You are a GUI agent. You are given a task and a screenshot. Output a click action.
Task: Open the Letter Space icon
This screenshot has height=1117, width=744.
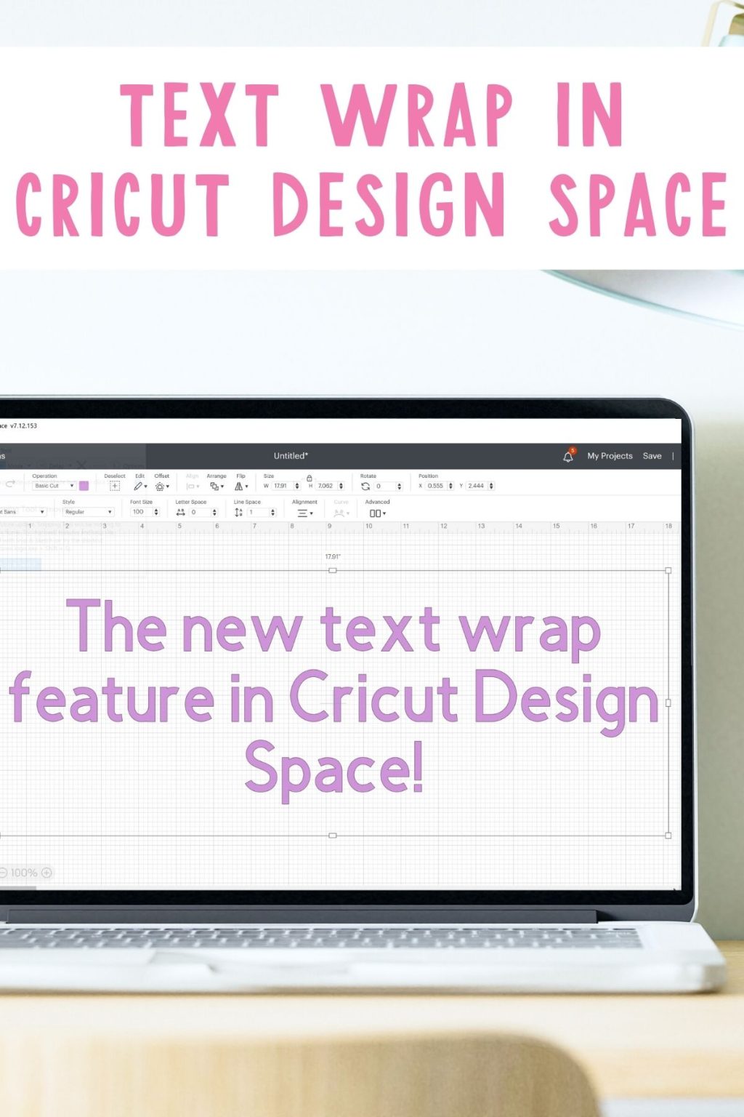coord(181,512)
